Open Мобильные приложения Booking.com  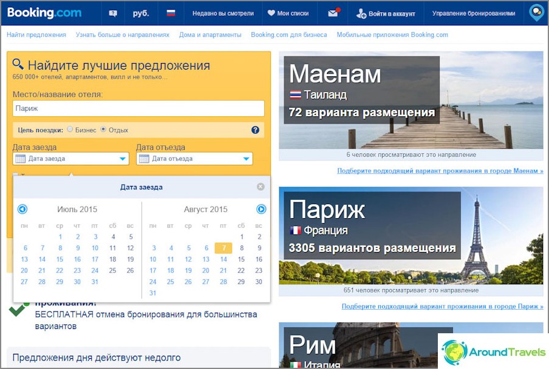click(392, 35)
